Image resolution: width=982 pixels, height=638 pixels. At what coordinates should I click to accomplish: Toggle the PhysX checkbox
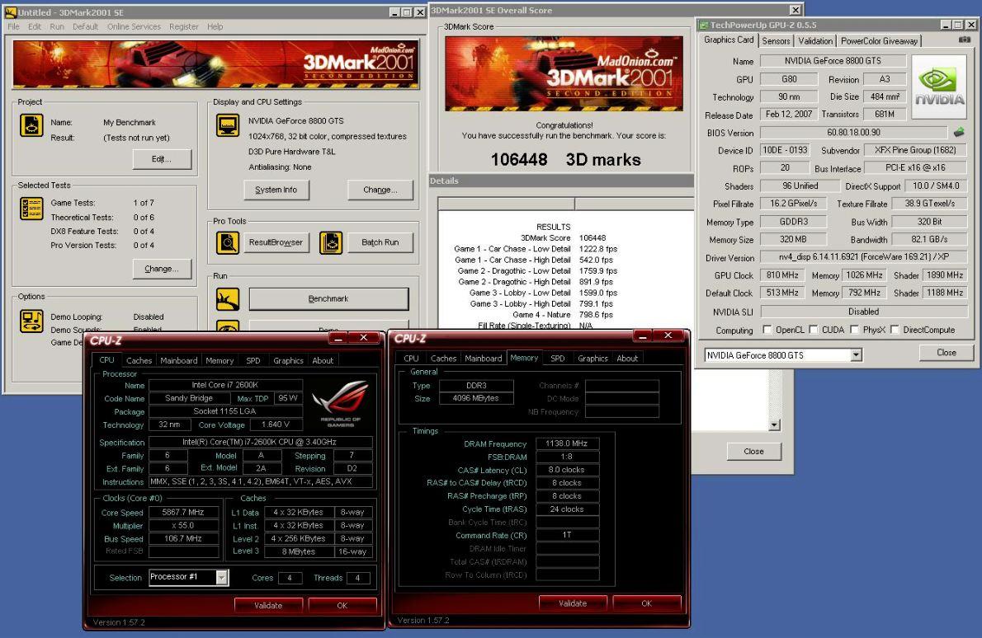click(854, 330)
